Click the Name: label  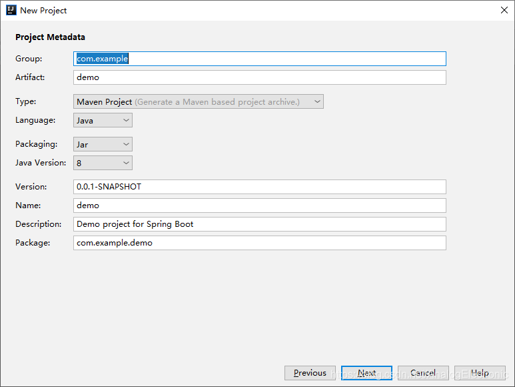point(28,206)
